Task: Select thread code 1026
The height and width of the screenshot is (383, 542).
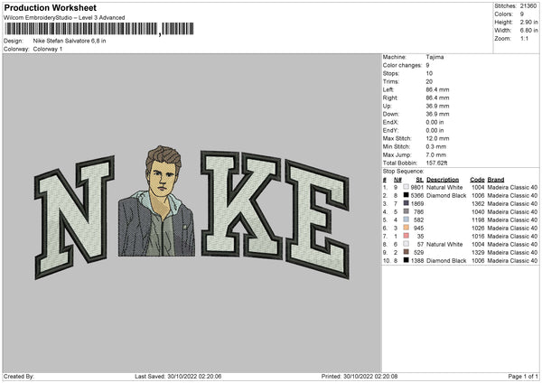Action: point(478,228)
